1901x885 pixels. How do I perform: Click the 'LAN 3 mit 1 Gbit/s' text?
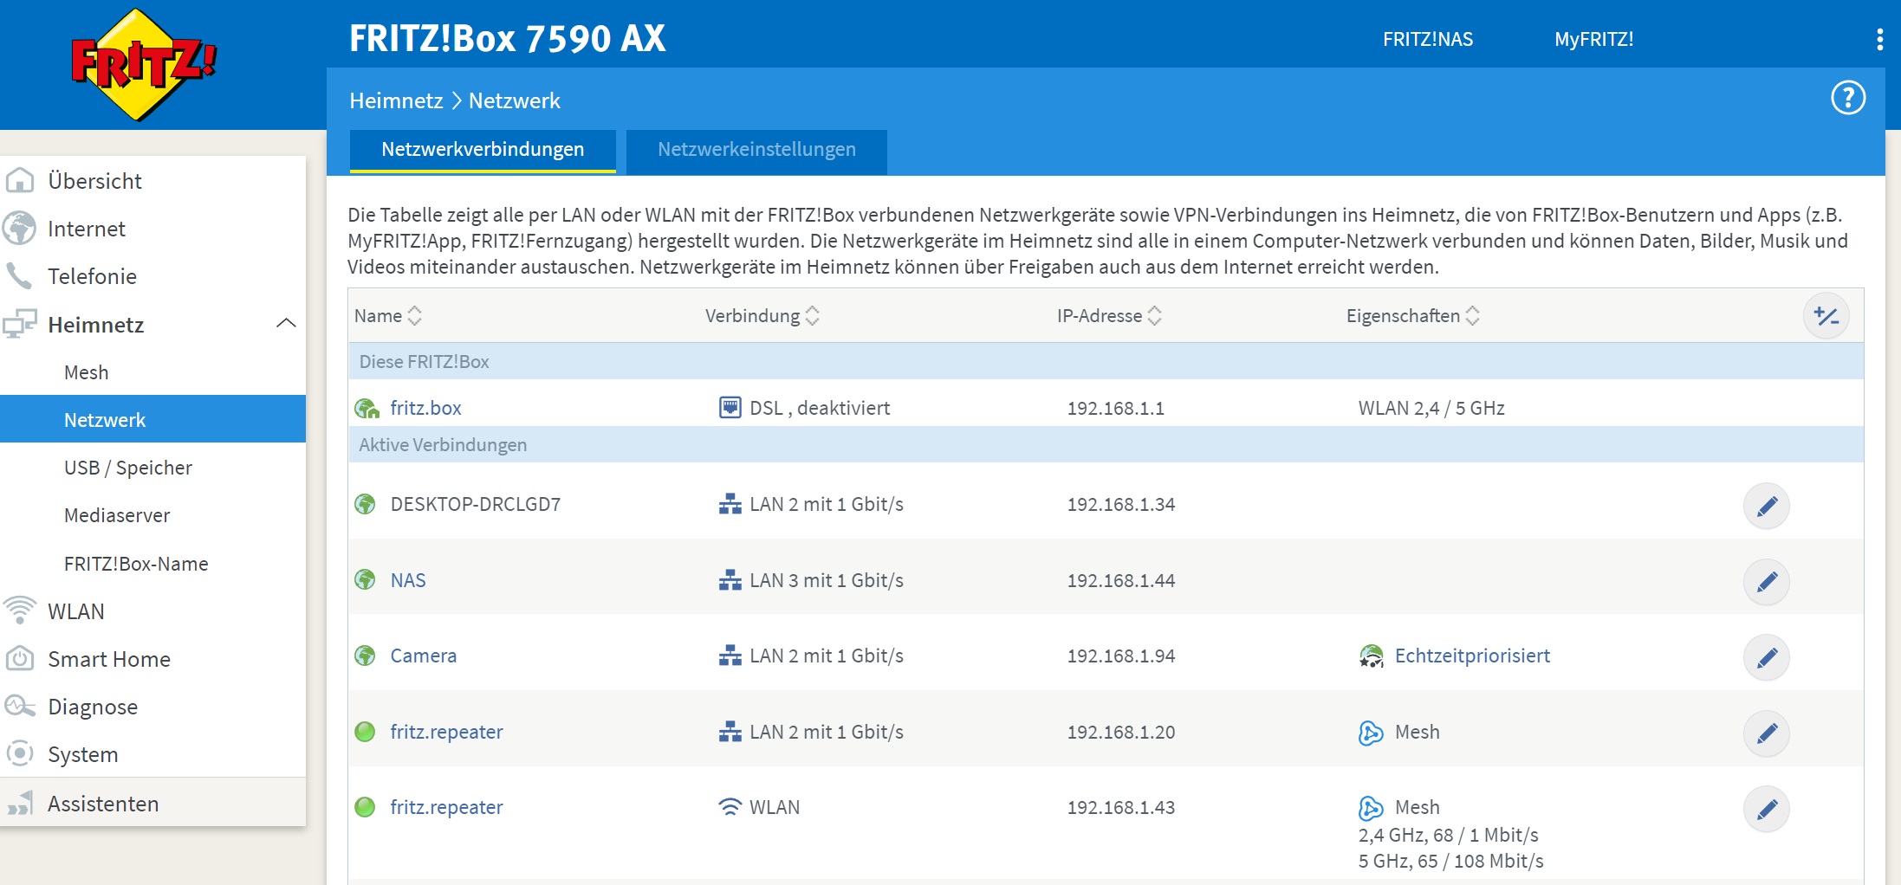(827, 580)
